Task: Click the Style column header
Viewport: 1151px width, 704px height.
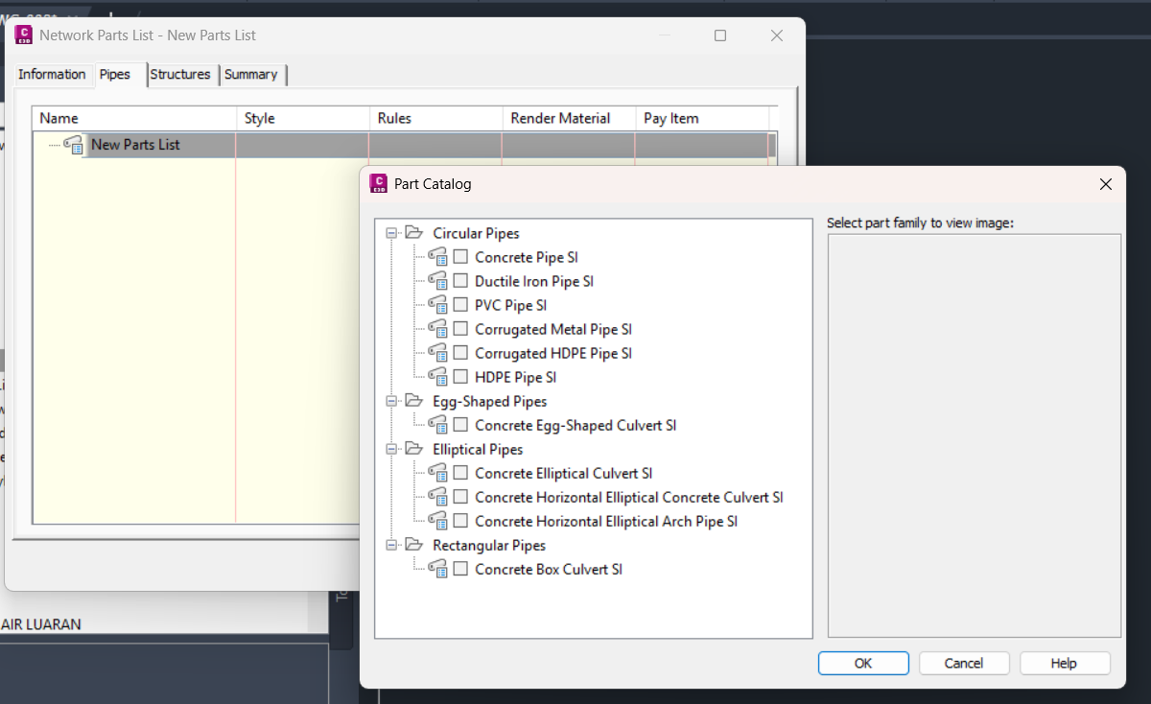Action: (303, 118)
